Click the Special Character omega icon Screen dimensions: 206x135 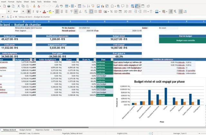point(112,6)
